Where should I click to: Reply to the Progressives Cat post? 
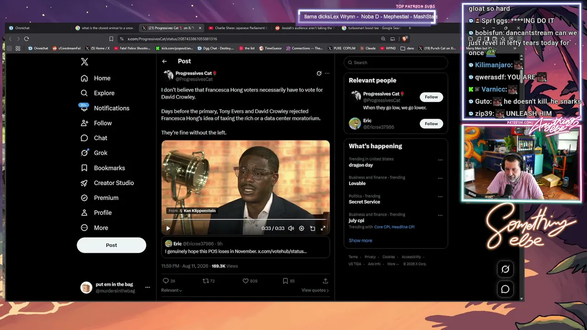[169, 281]
